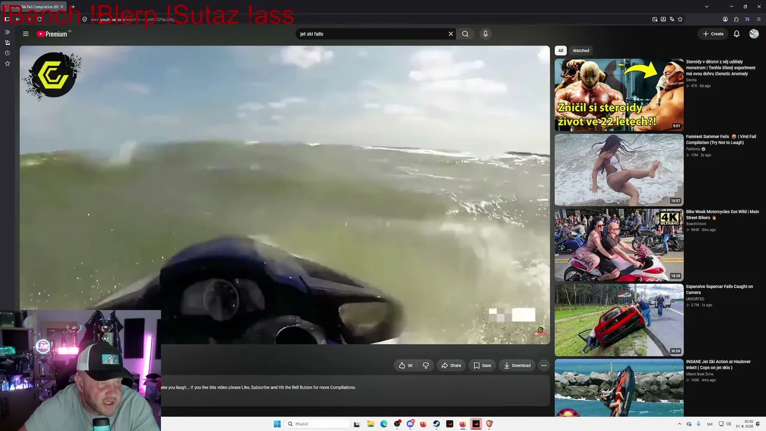Open the YouTube notifications bell
This screenshot has height=431, width=766.
coord(737,34)
